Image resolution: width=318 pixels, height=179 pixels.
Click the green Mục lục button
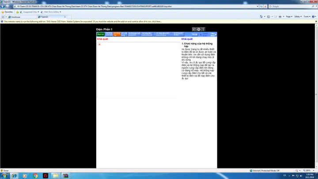tap(101, 34)
